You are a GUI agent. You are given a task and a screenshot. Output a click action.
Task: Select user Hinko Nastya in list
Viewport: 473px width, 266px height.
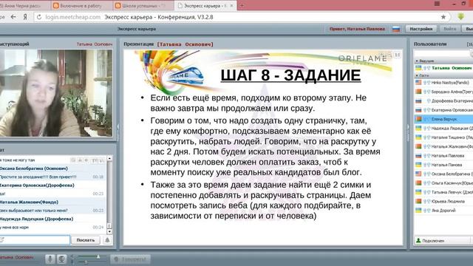coord(443,82)
